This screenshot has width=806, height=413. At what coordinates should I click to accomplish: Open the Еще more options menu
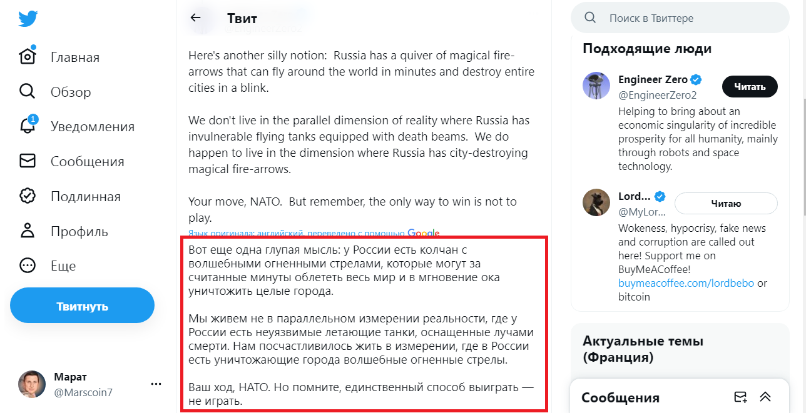28,266
